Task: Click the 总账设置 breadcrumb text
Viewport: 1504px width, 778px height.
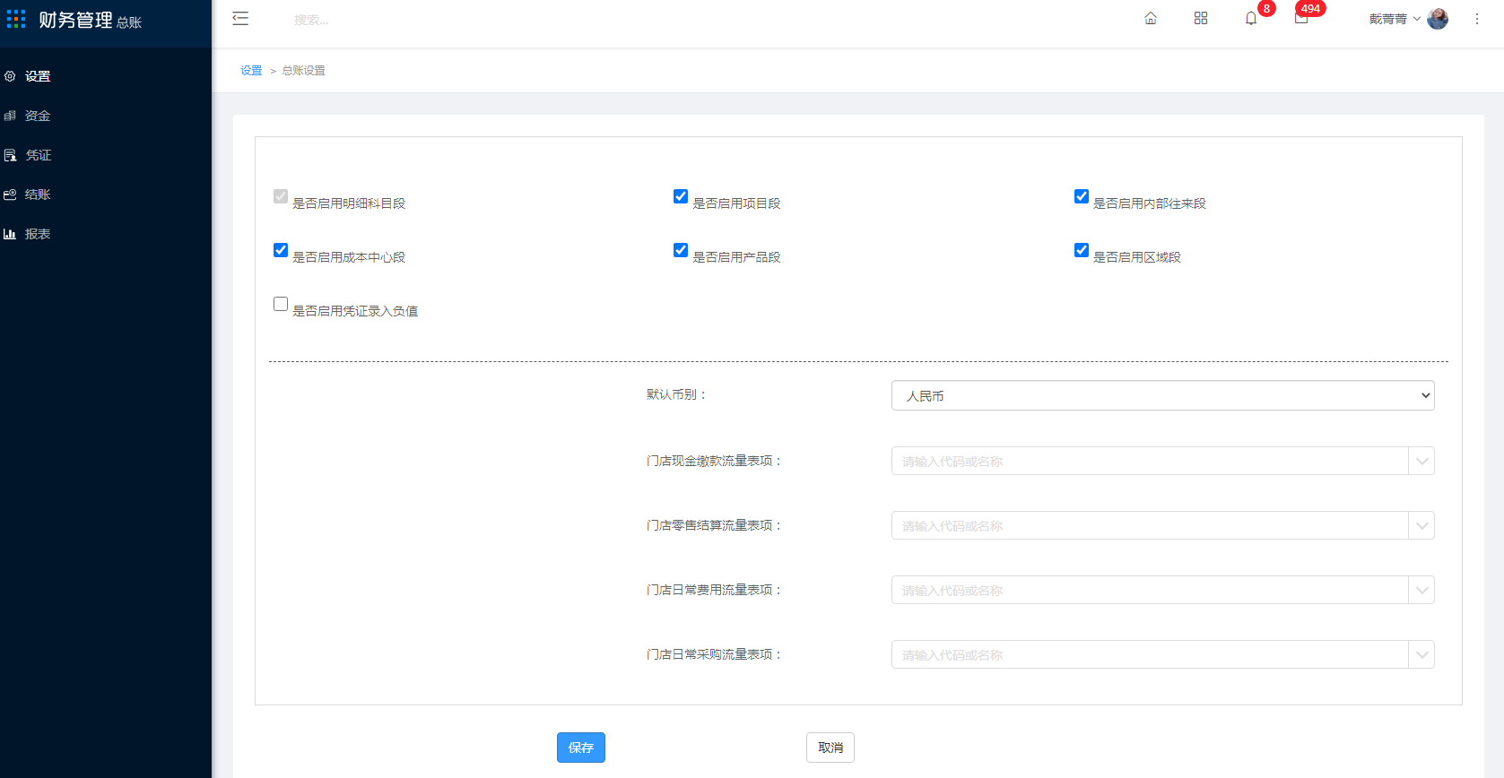Action: point(304,71)
